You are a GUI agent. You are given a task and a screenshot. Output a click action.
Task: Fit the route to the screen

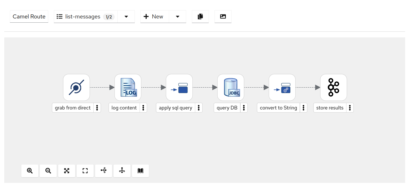[67, 171]
